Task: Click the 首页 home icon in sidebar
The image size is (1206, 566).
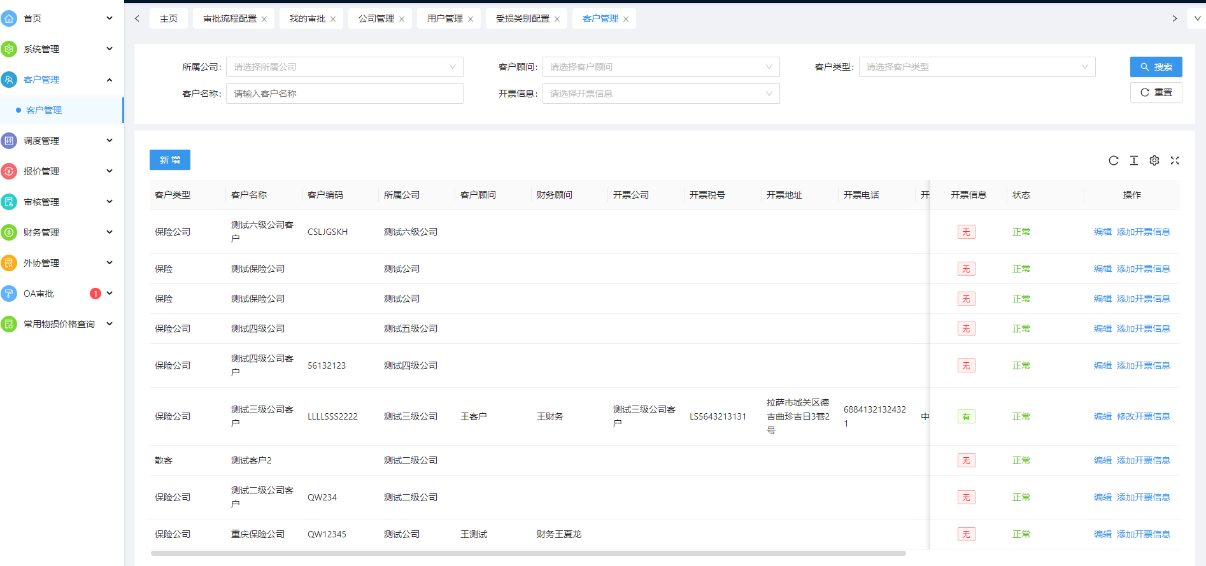Action: tap(9, 18)
